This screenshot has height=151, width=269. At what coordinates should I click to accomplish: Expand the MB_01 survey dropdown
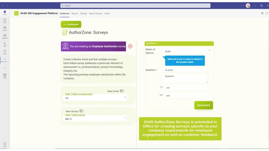click(96, 119)
